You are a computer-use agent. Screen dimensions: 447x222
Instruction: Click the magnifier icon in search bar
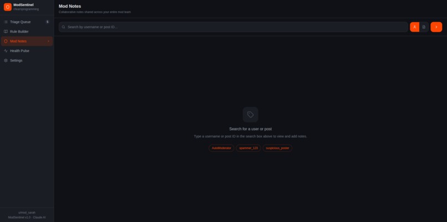[63, 27]
